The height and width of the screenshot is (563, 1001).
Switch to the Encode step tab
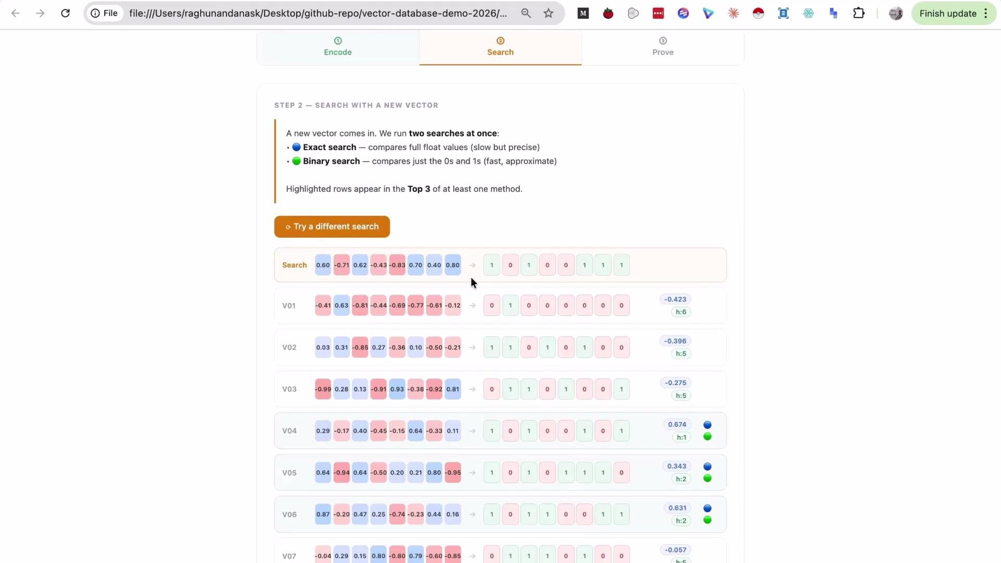pos(338,47)
